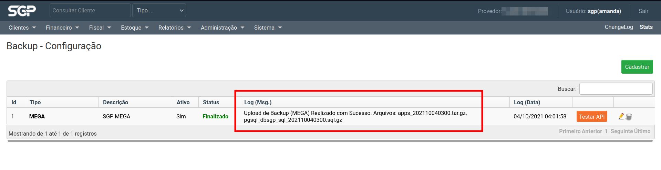Open the Relatórios menu
This screenshot has width=661, height=170.
point(174,28)
